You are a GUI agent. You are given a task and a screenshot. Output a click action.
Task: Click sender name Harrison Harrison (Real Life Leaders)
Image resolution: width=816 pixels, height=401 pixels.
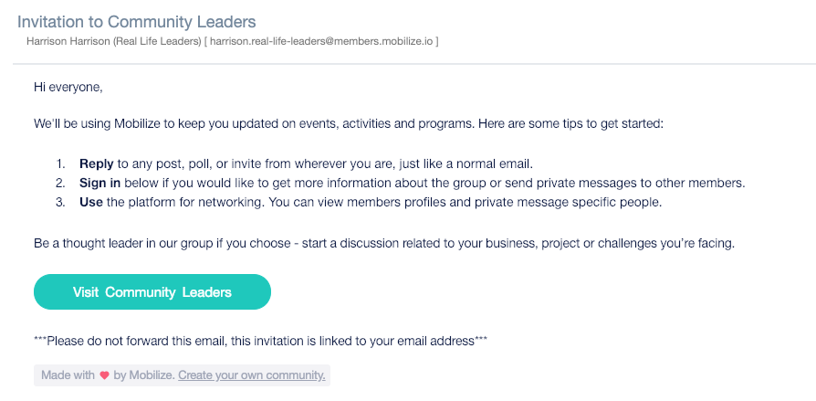(113, 41)
